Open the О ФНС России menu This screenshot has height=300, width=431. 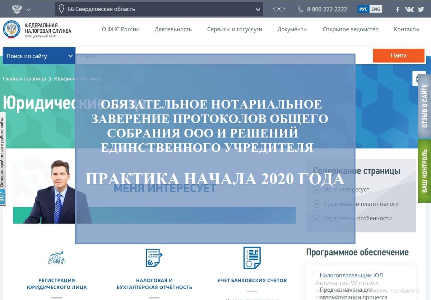[x=121, y=29]
